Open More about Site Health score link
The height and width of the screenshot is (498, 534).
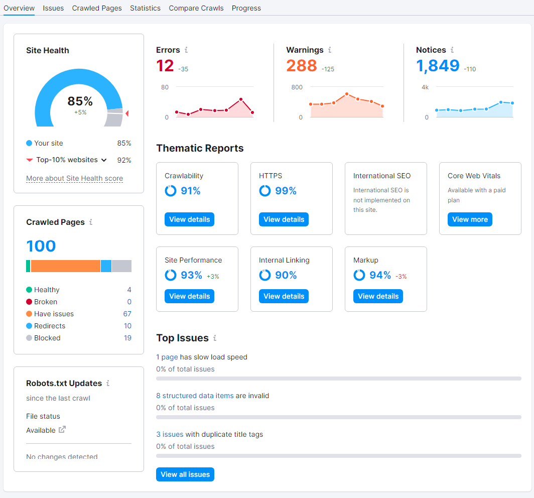75,179
